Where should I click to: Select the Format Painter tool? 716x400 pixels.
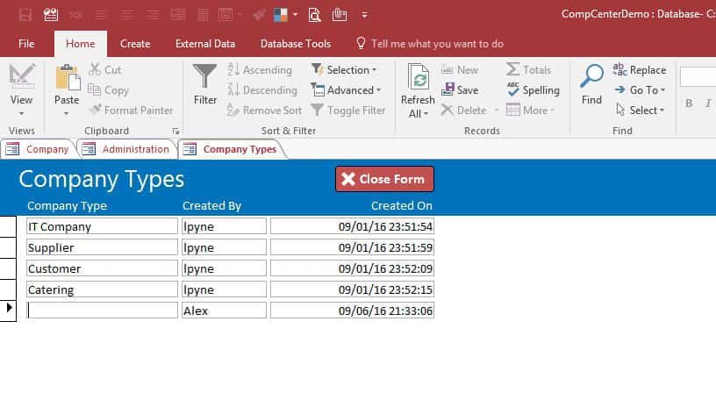click(x=131, y=111)
